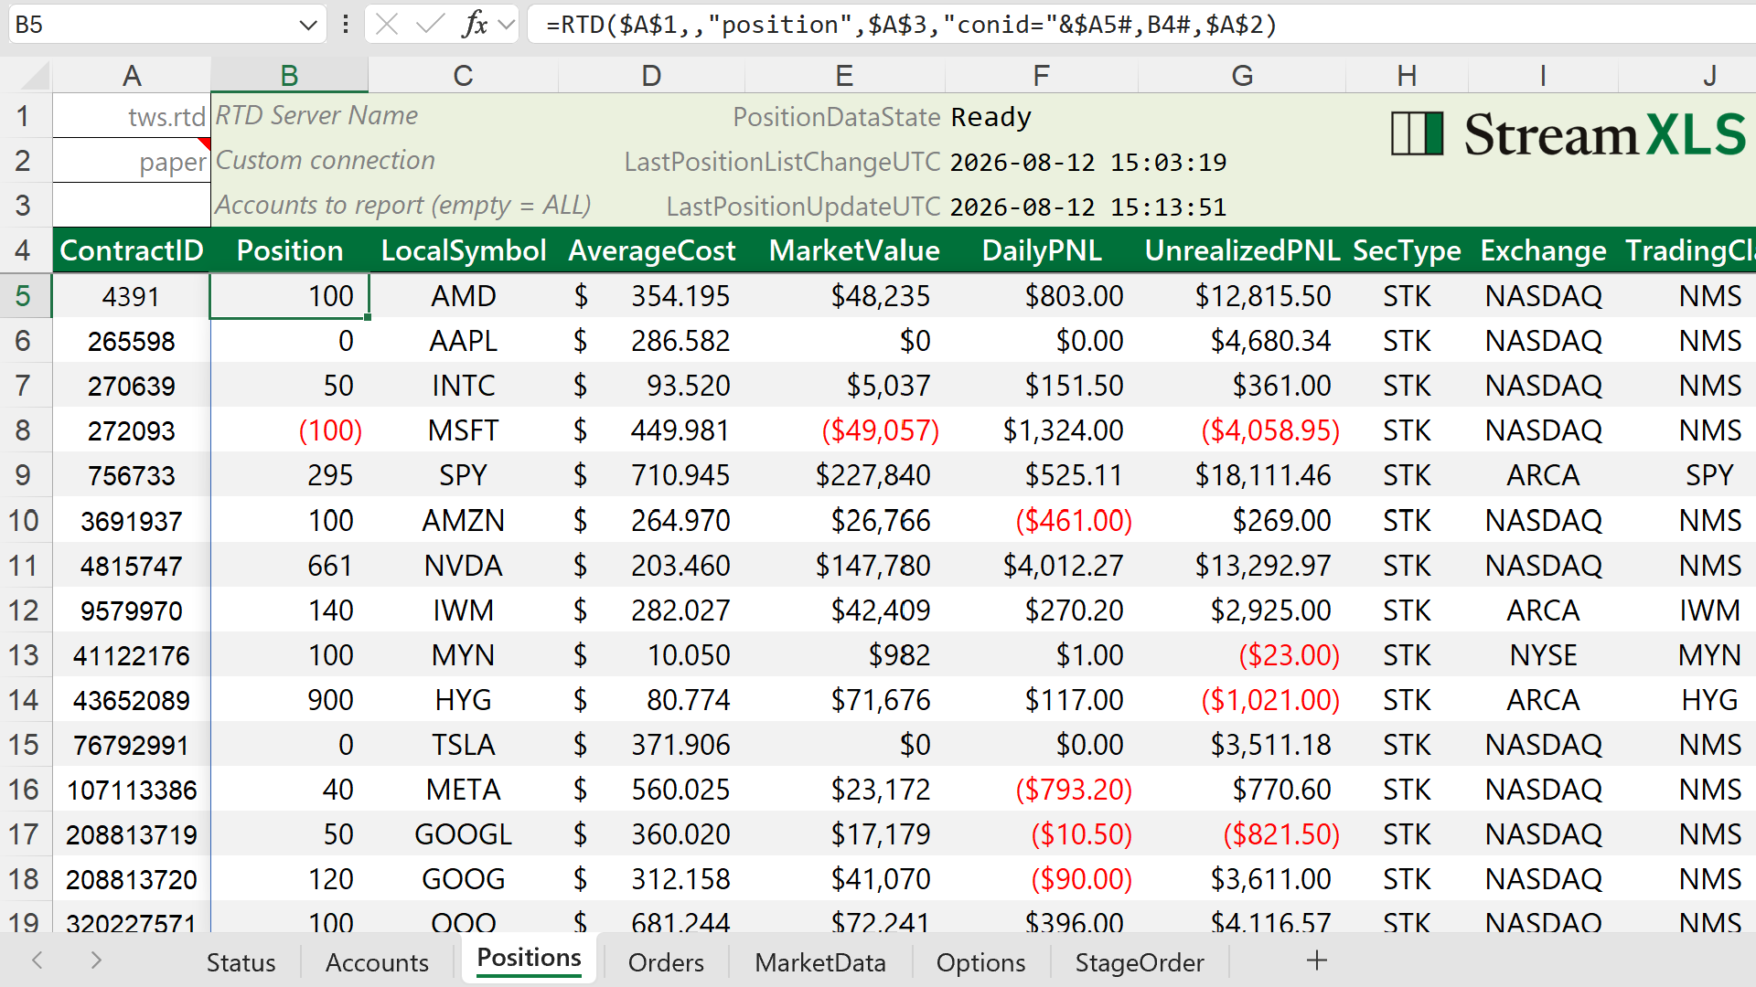Open the MarketData sheet tab
Image resolution: width=1756 pixels, height=987 pixels.
[820, 962]
